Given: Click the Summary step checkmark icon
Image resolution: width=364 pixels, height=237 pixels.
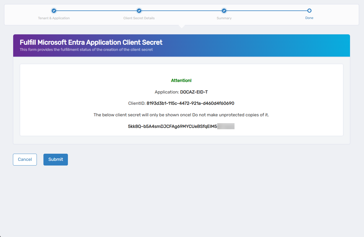Looking at the screenshot, I should click(x=224, y=11).
